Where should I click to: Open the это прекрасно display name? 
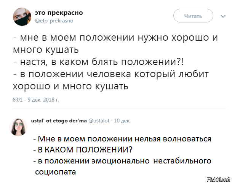[59, 13]
